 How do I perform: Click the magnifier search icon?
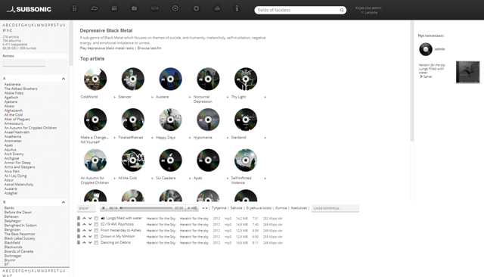point(342,10)
